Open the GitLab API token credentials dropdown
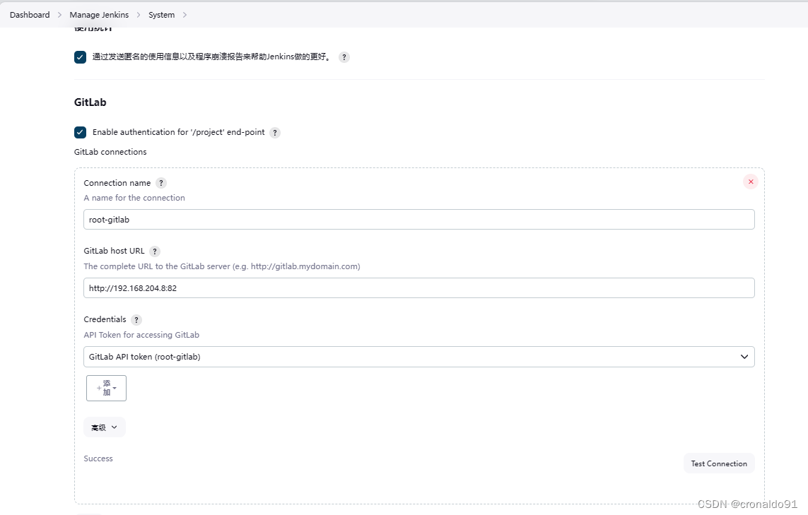Viewport: 808px width, 515px height. [x=419, y=357]
